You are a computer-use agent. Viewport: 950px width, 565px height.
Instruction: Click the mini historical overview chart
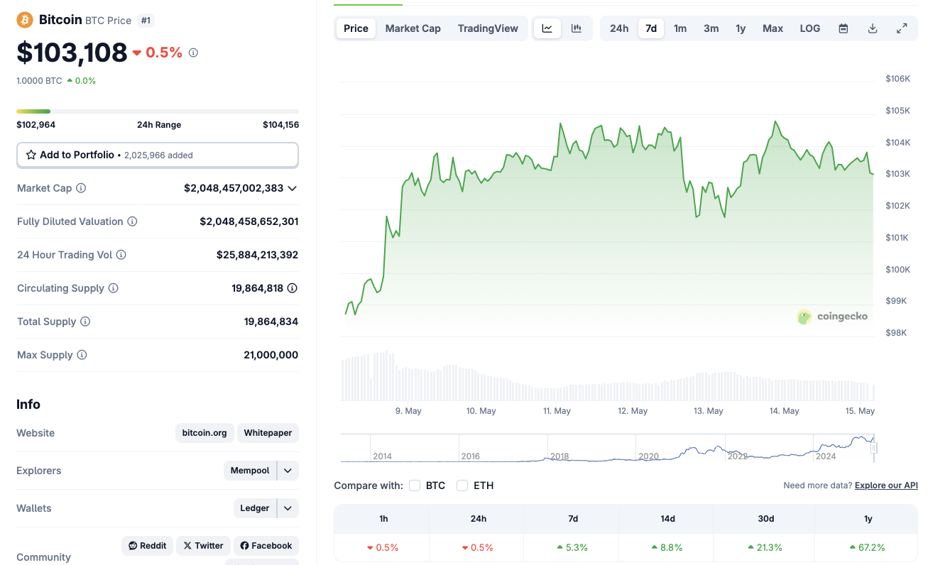[608, 448]
